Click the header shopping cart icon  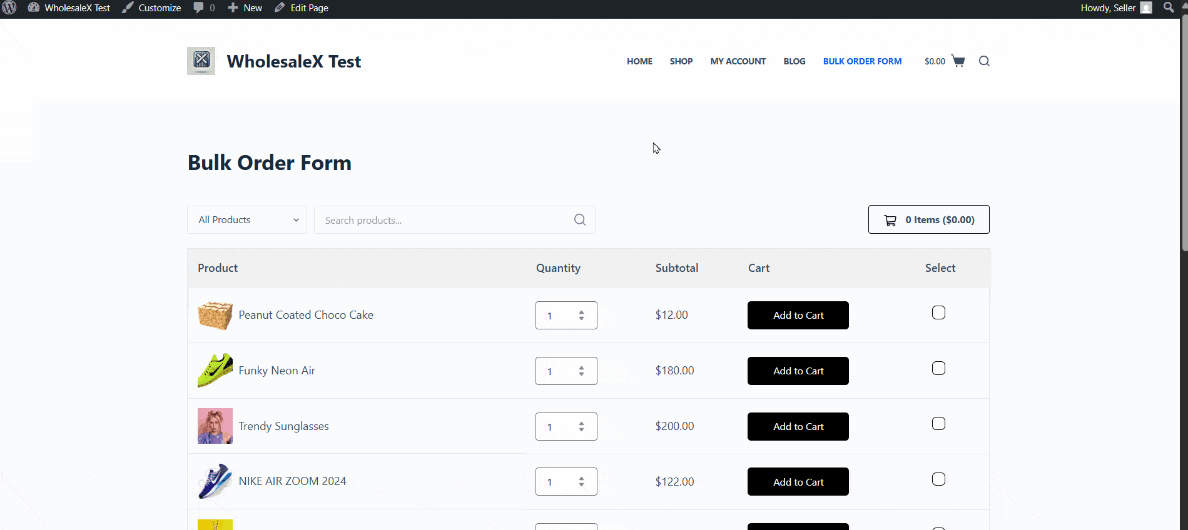[x=958, y=61]
